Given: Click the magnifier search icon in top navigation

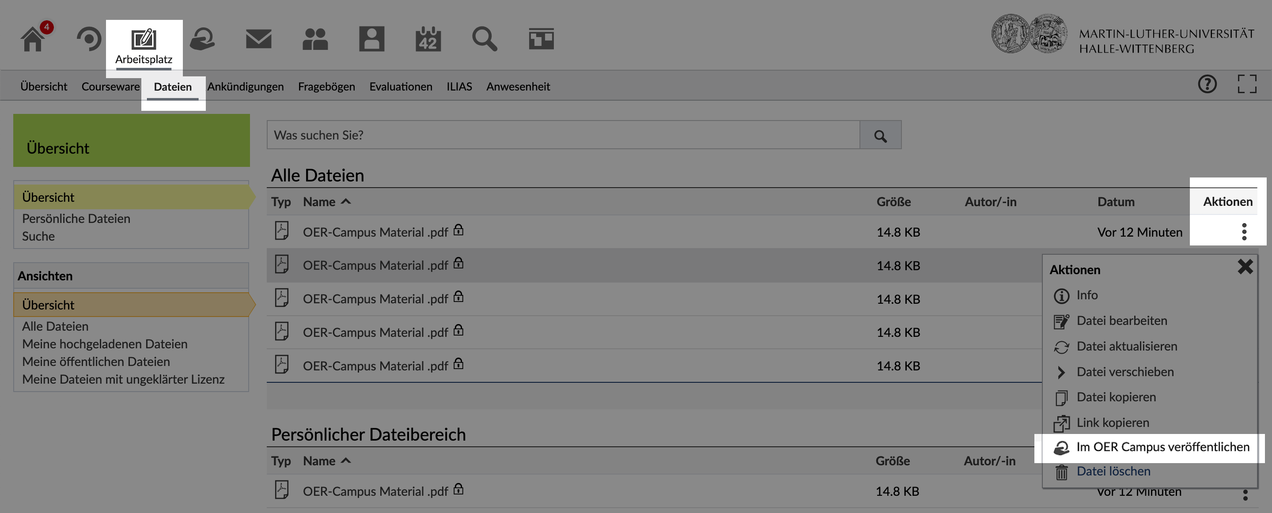Looking at the screenshot, I should coord(484,39).
